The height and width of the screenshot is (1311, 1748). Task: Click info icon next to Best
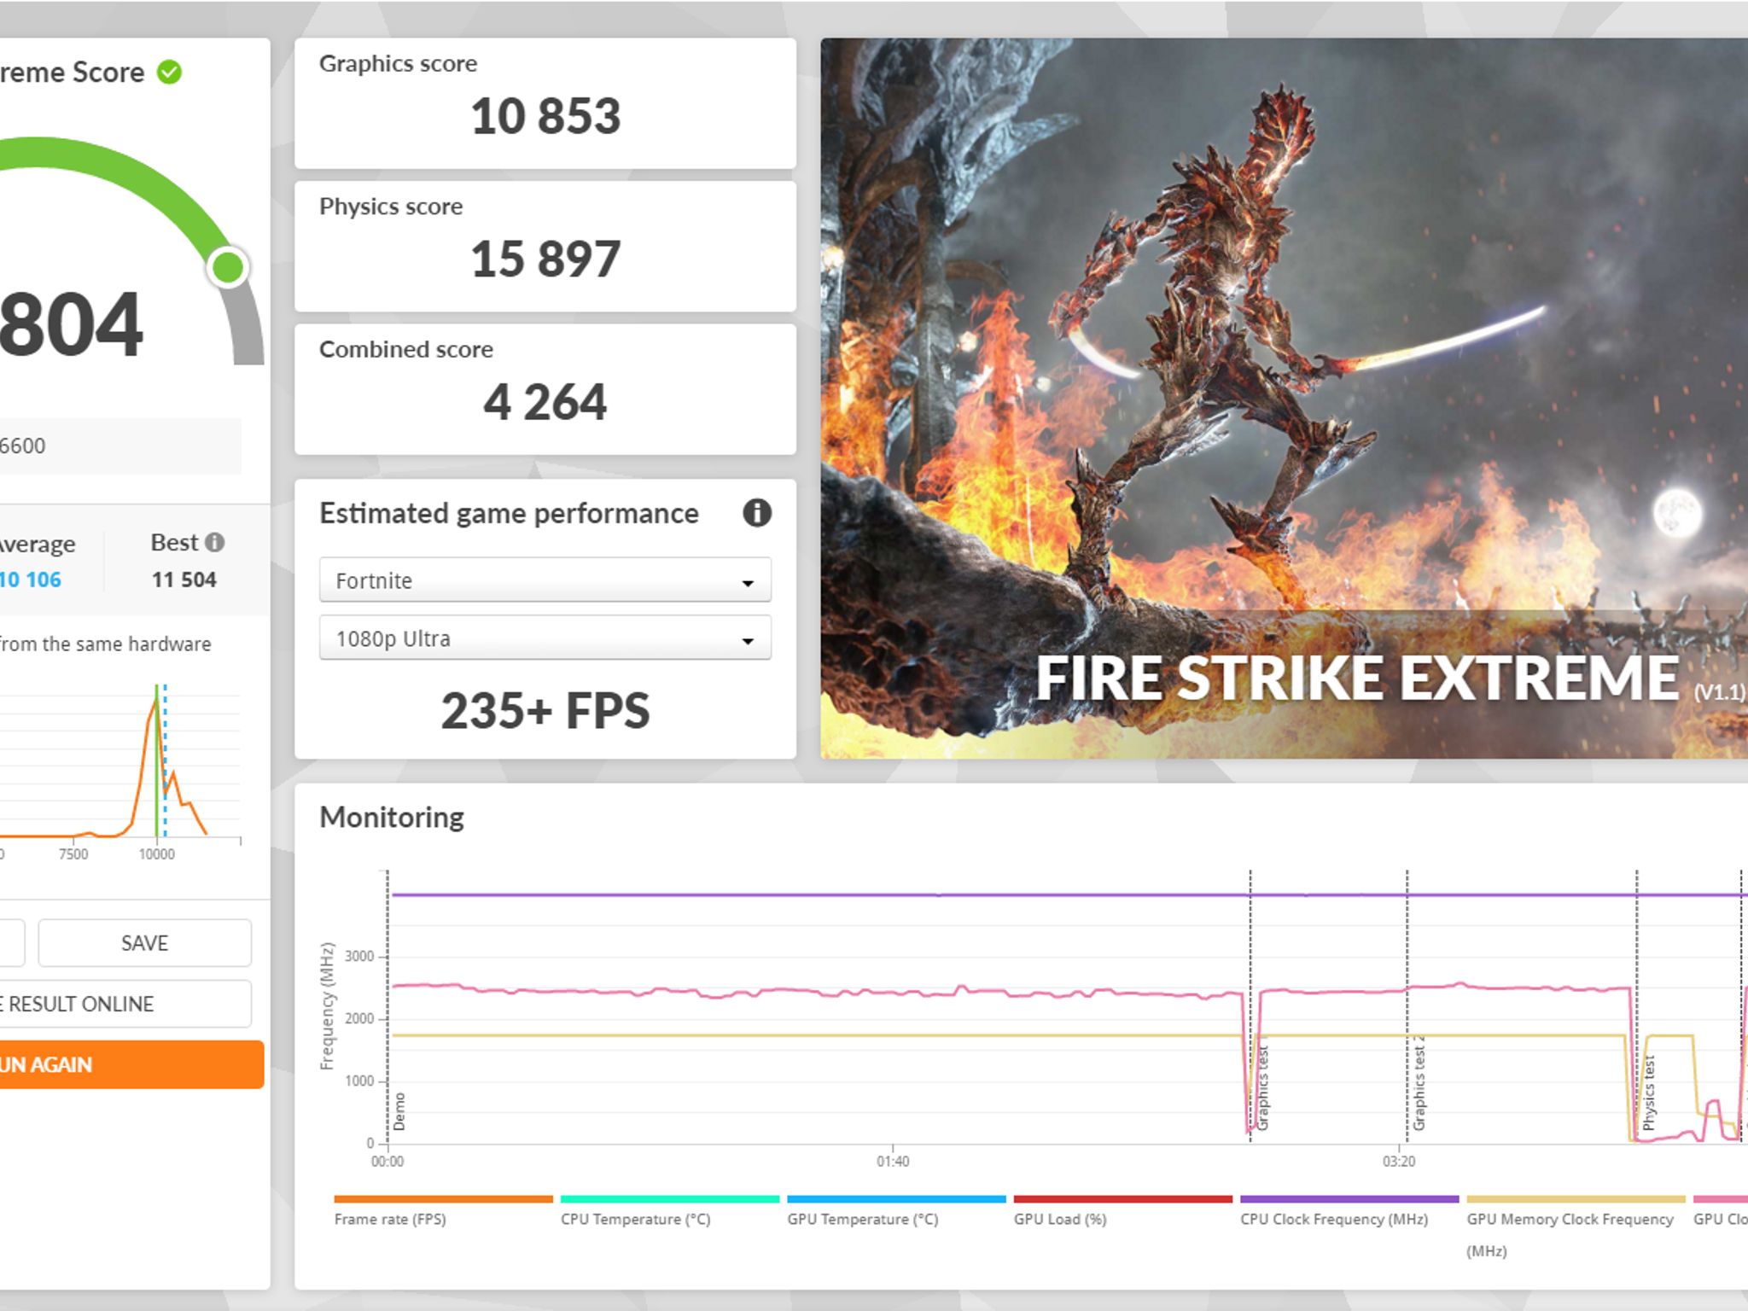point(215,542)
